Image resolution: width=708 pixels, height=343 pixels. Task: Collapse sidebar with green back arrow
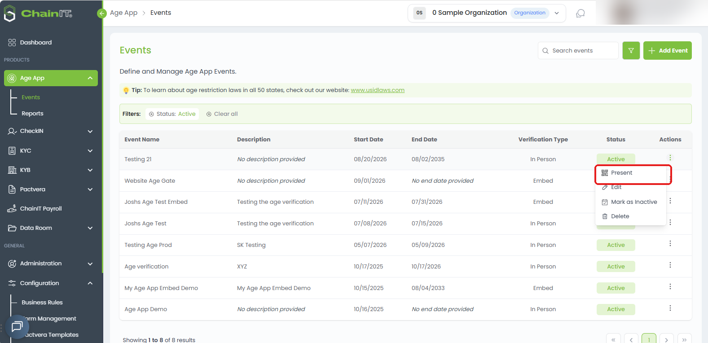[x=102, y=13]
